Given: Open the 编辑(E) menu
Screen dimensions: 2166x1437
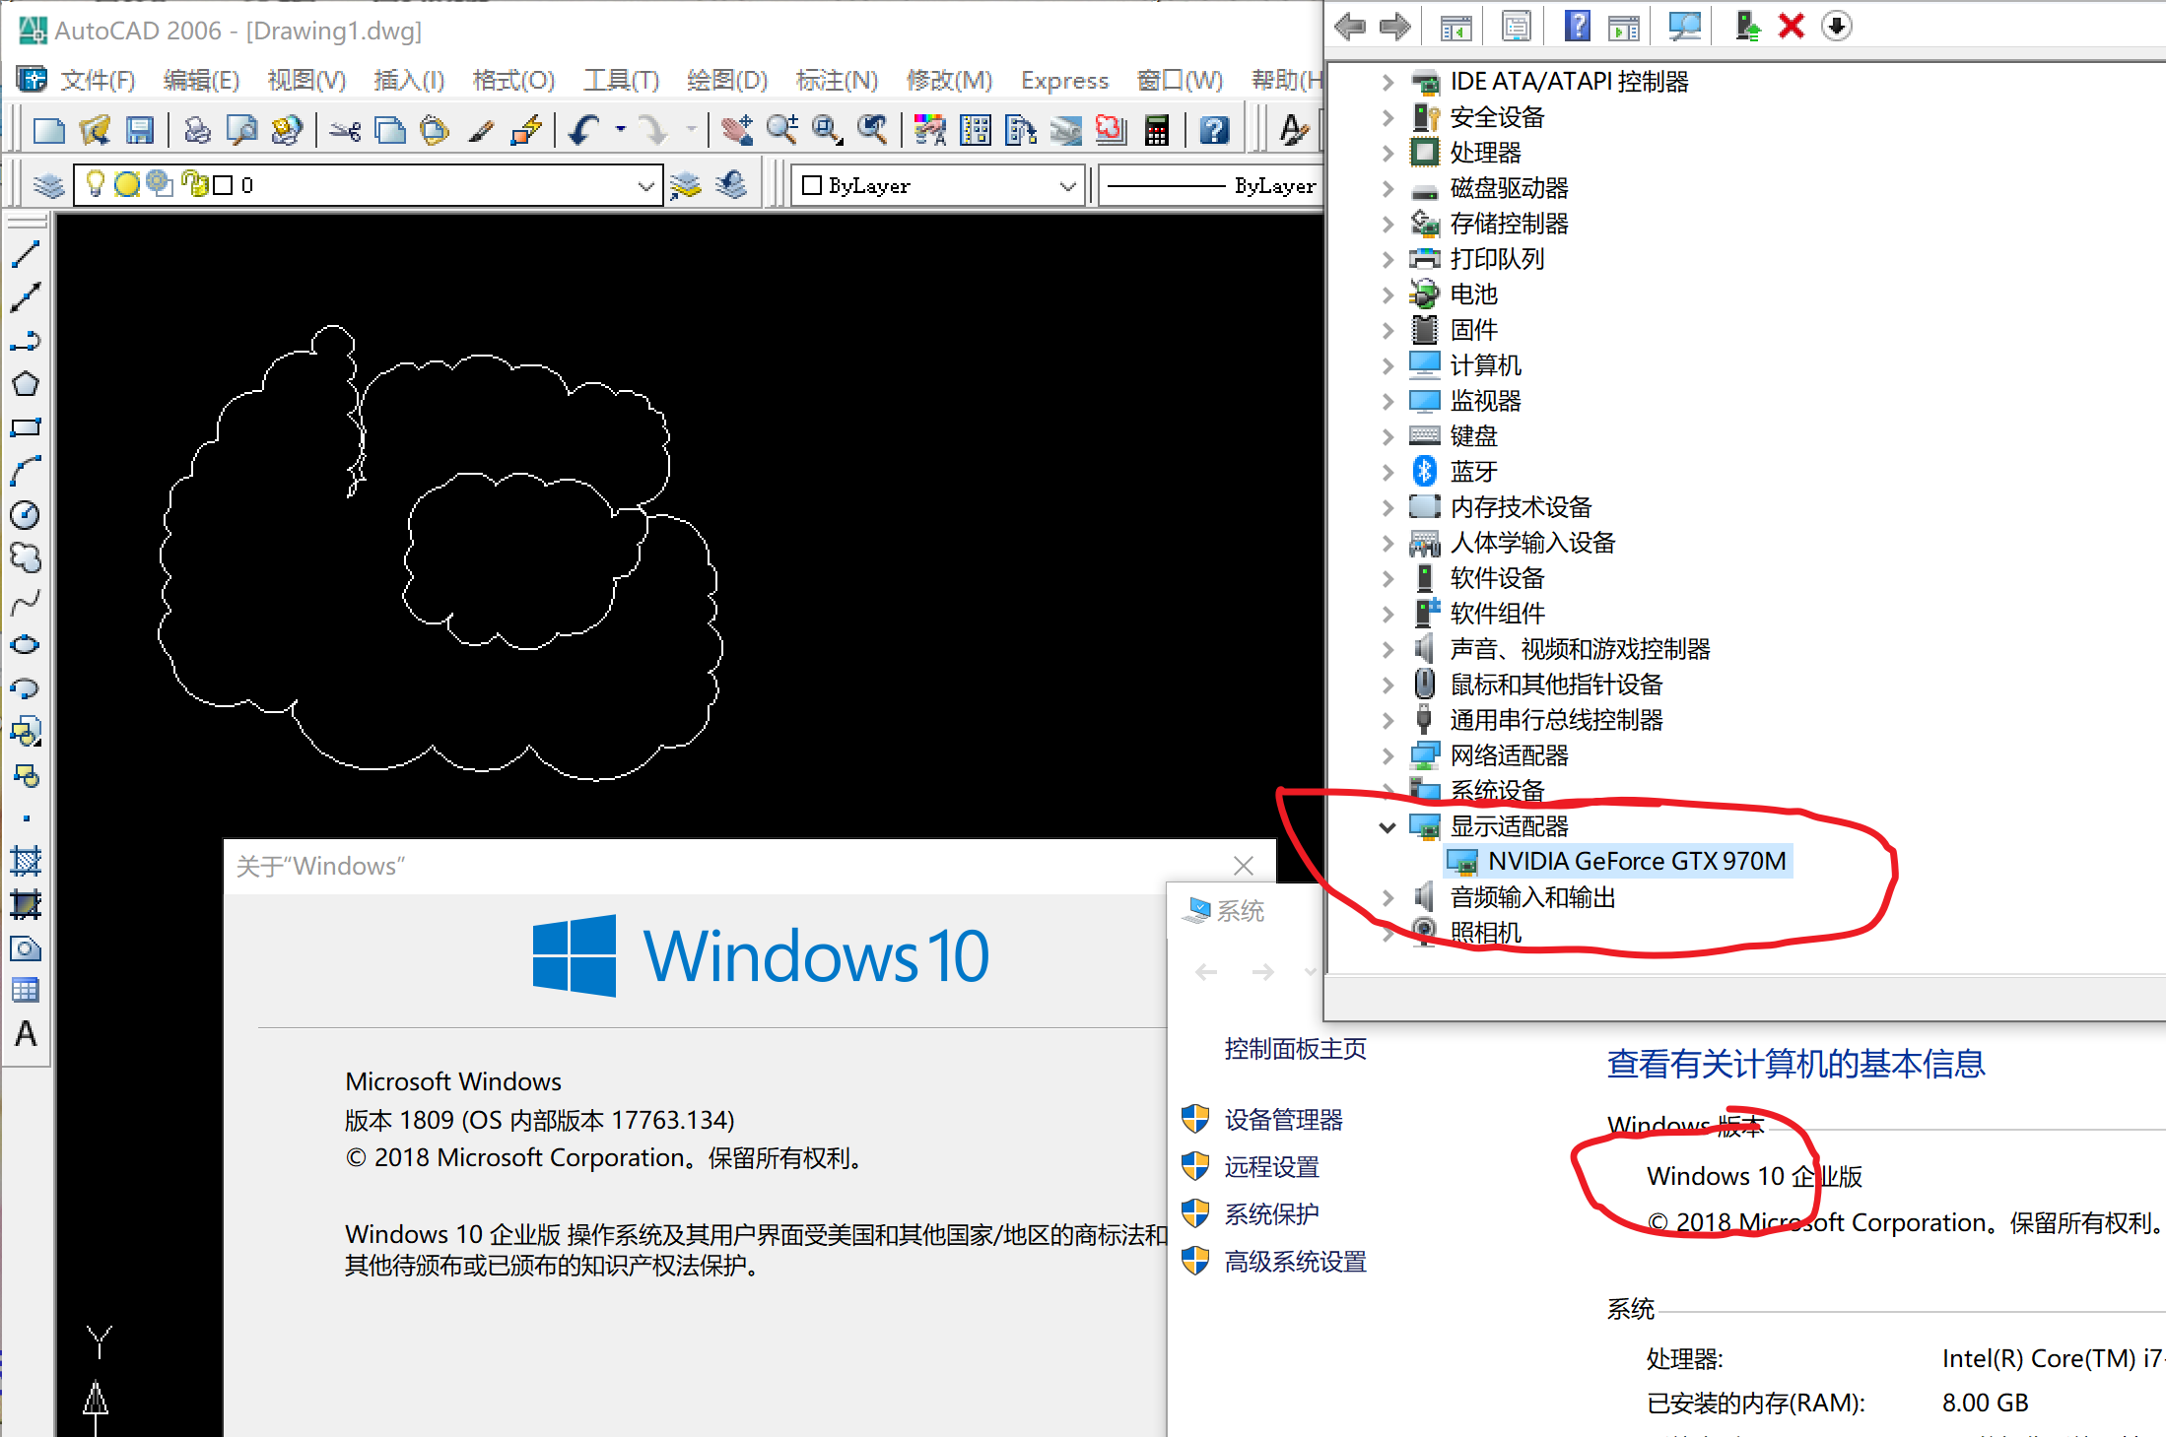Looking at the screenshot, I should pyautogui.click(x=201, y=80).
